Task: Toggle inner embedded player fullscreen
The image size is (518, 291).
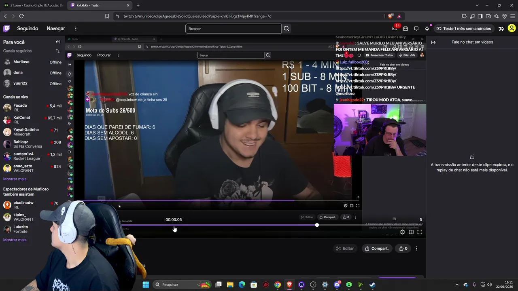Action: (358, 206)
